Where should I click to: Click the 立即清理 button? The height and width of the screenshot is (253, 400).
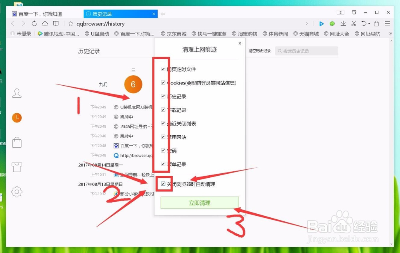coord(199,203)
